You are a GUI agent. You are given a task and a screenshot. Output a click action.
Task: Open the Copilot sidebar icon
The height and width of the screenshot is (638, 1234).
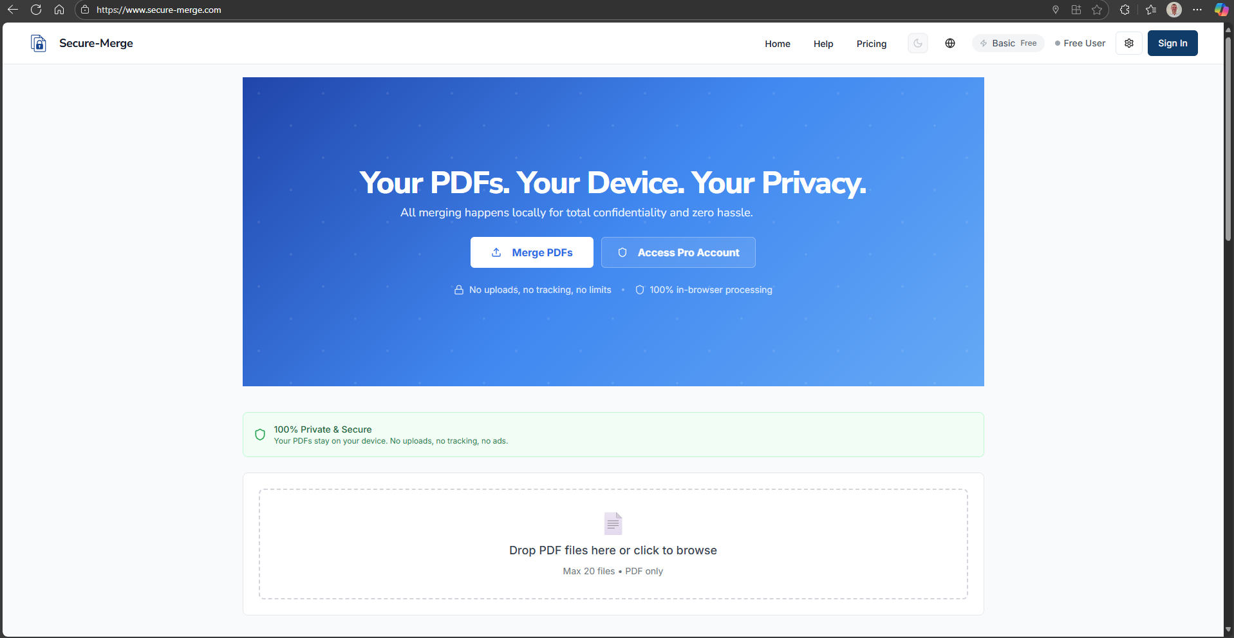click(1221, 10)
